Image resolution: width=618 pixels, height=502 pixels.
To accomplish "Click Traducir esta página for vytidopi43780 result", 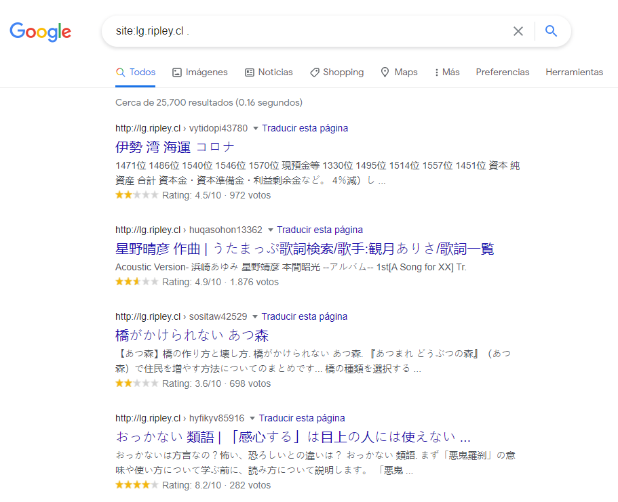I will [x=305, y=128].
